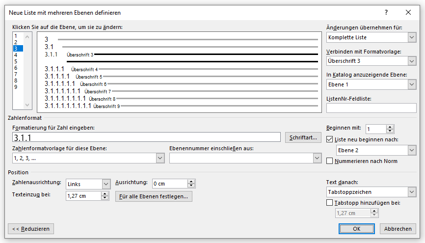This screenshot has width=425, height=243.
Task: Increase Ausrichtung value using up spinner
Action: (x=191, y=182)
